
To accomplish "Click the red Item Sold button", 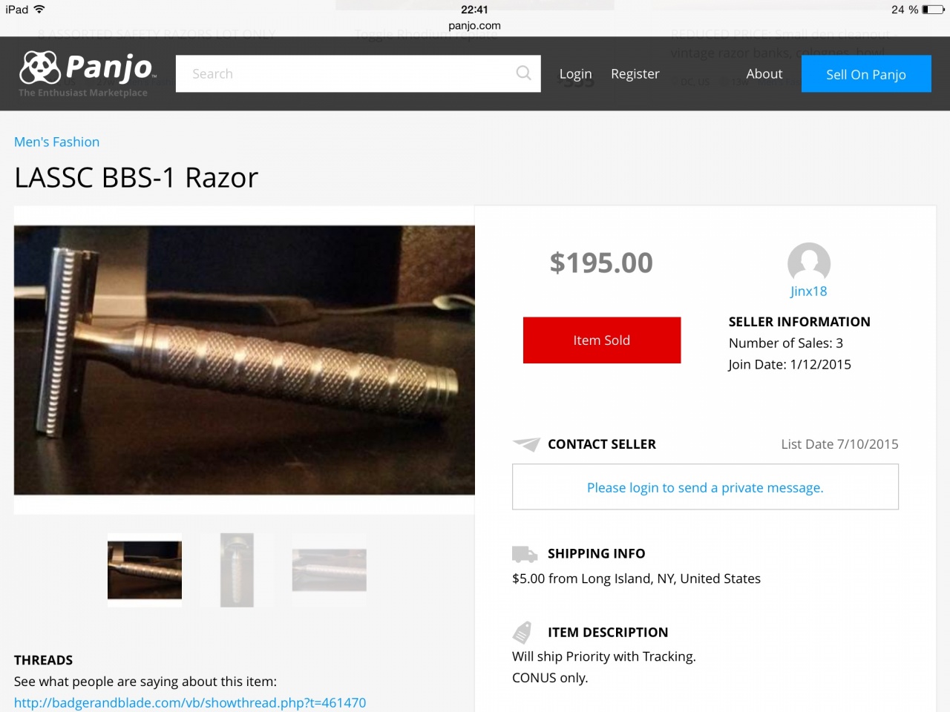I will click(601, 340).
